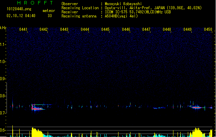Click the Observer label

[70, 4]
